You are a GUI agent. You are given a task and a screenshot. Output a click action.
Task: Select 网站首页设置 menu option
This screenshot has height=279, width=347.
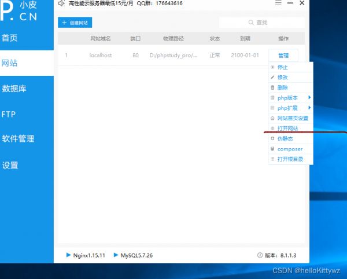[x=292, y=118]
